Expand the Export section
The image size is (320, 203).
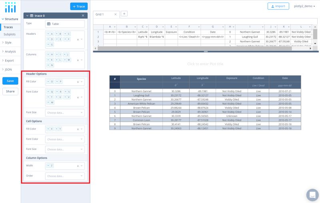8,60
